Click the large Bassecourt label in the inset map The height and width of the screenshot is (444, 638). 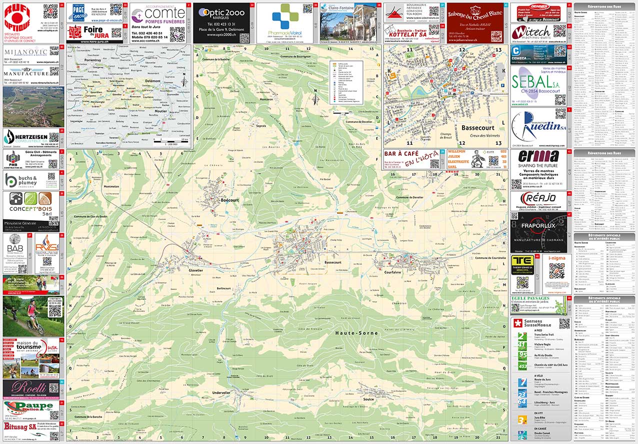coord(477,128)
